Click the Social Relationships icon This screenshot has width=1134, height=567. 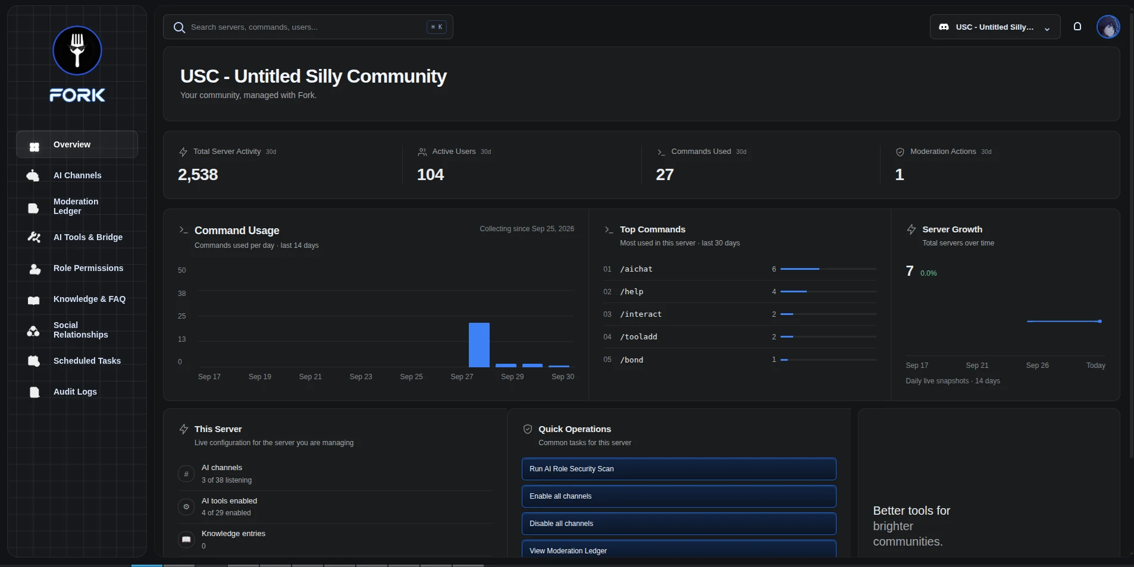coord(33,331)
